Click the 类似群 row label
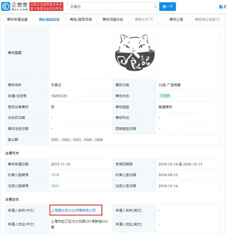 13,140
